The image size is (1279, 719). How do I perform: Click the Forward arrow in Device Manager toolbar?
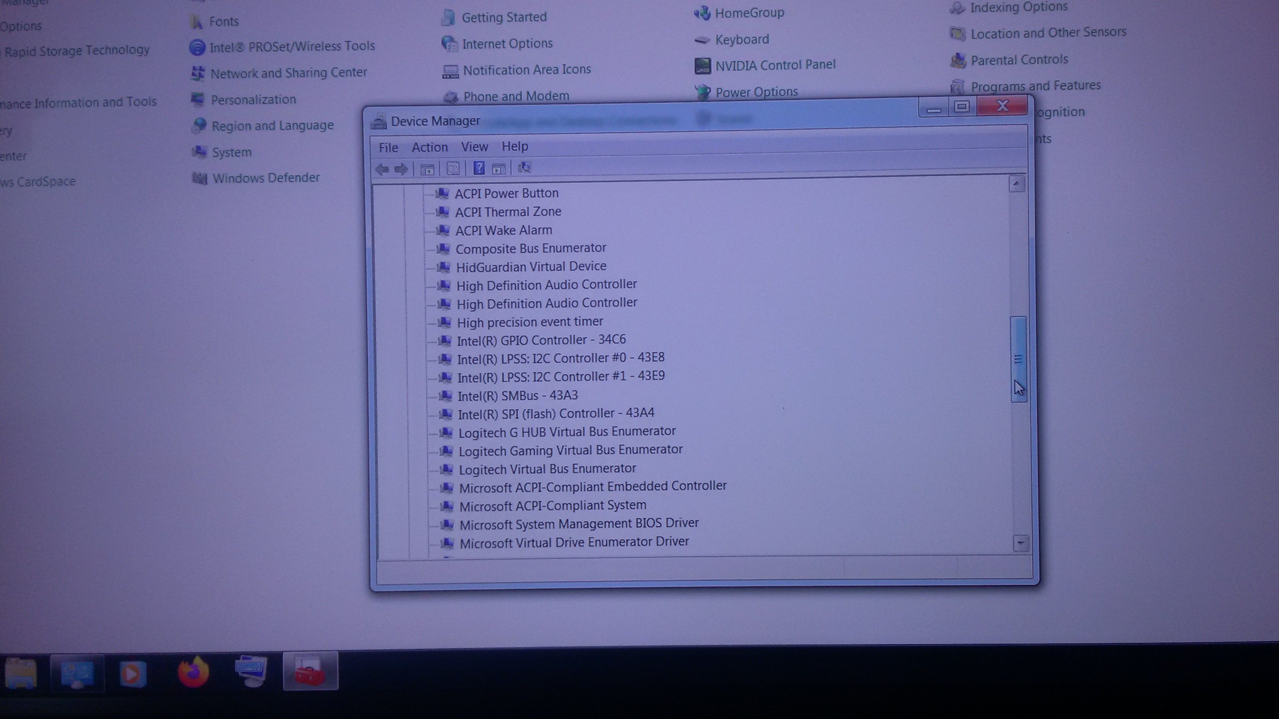click(401, 169)
